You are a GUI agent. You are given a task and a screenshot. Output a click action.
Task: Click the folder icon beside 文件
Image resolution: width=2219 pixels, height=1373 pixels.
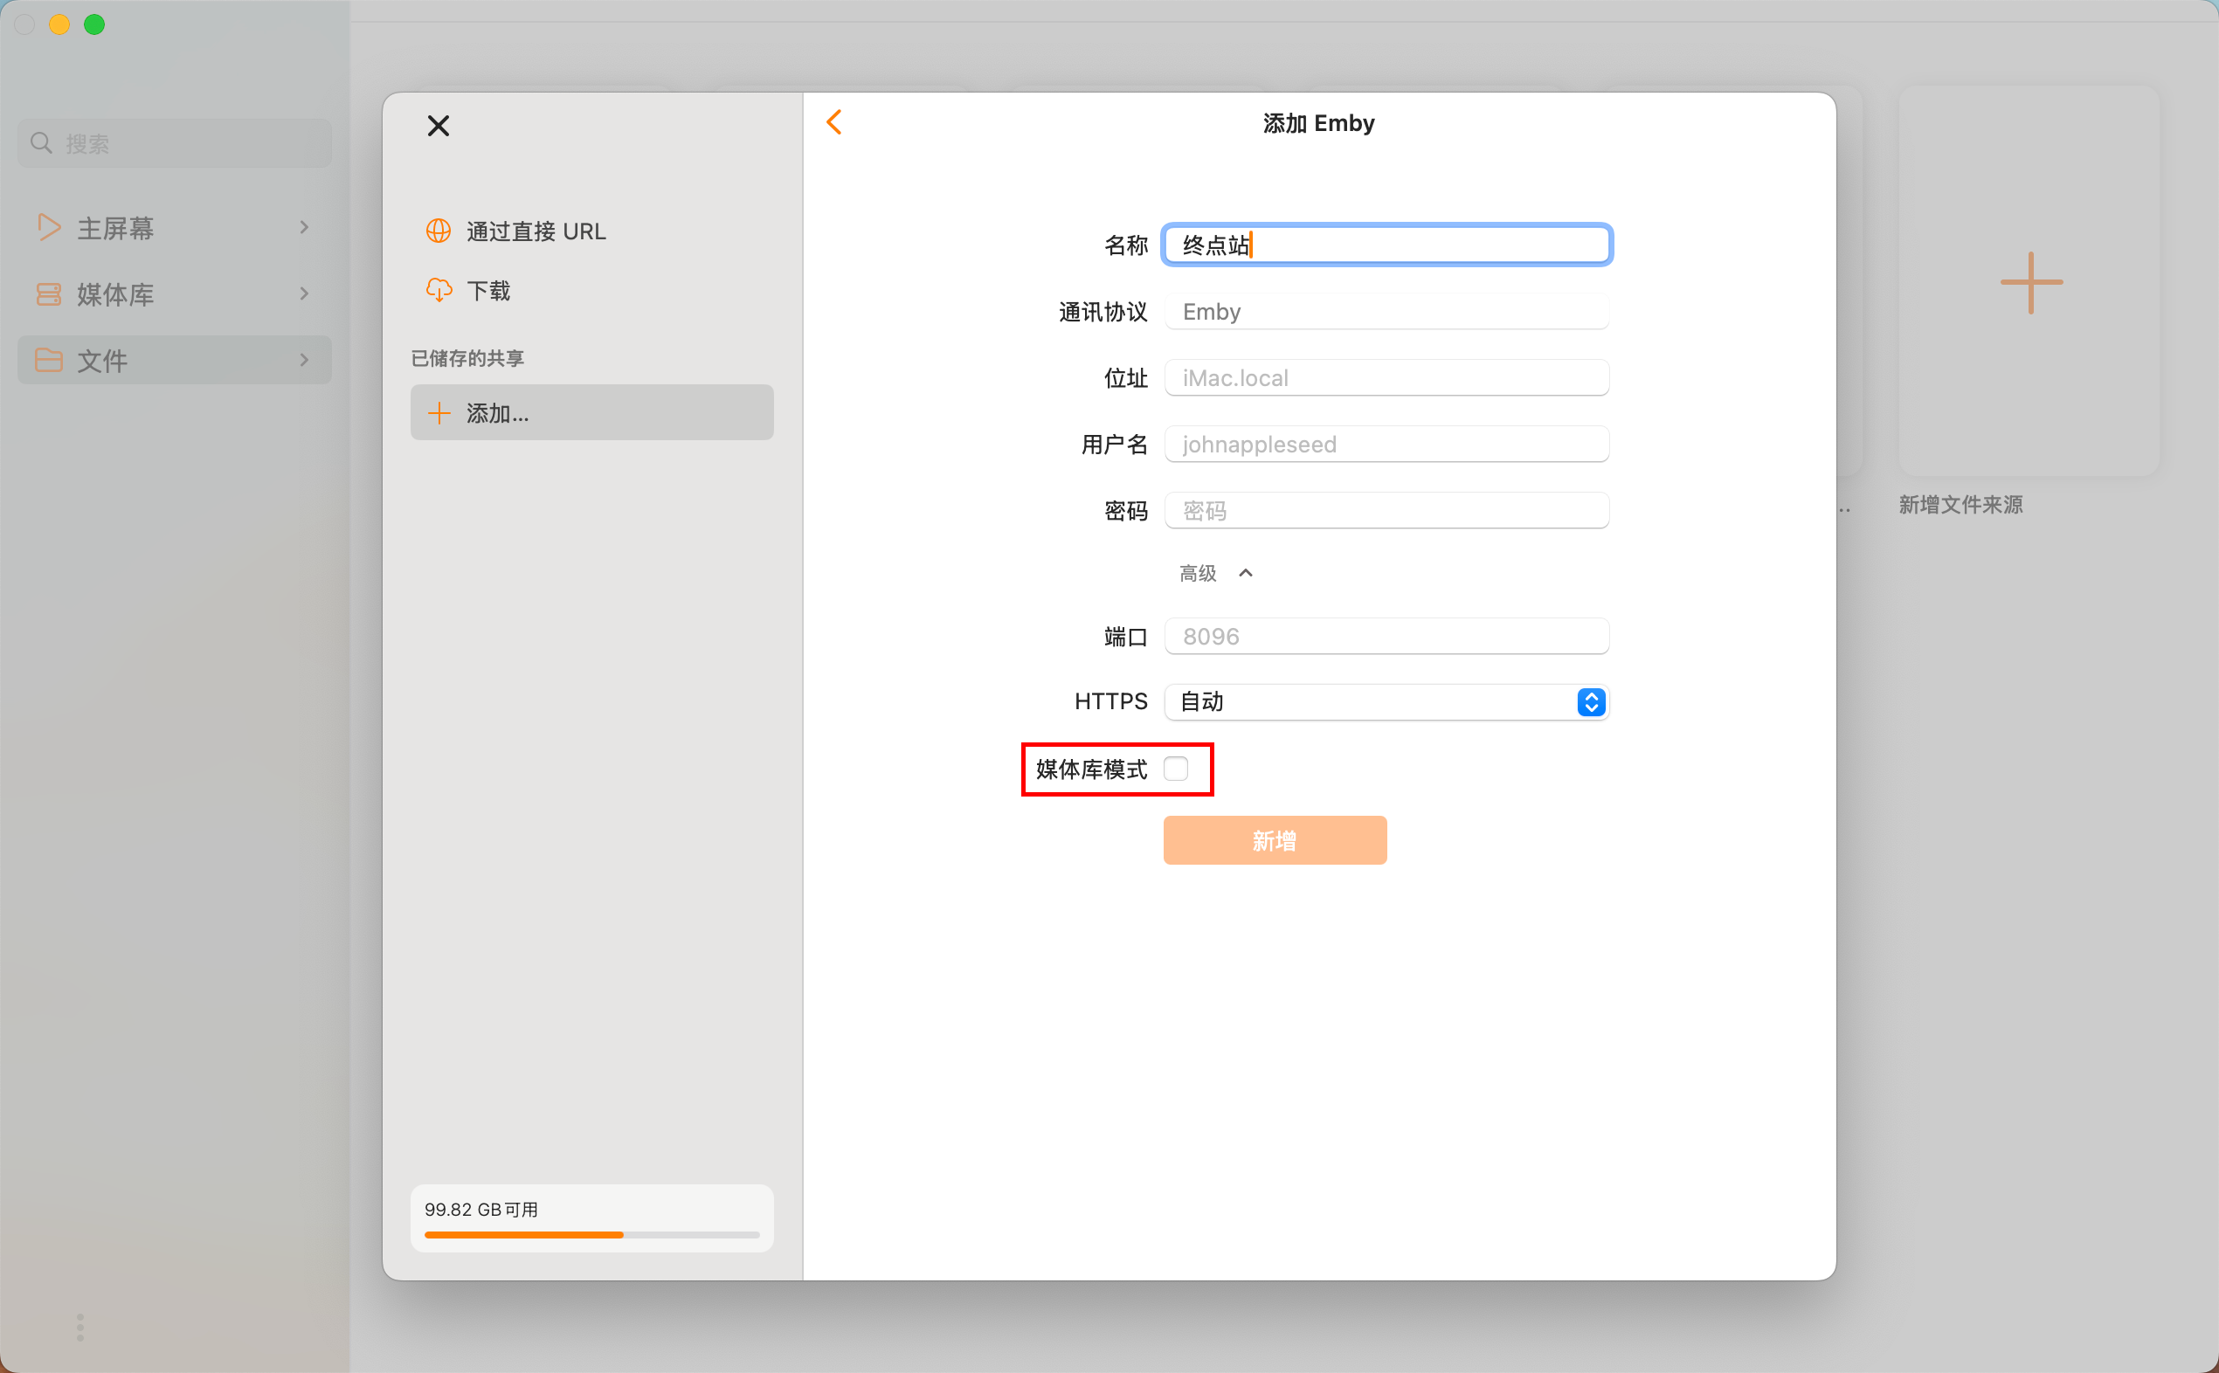[x=48, y=361]
